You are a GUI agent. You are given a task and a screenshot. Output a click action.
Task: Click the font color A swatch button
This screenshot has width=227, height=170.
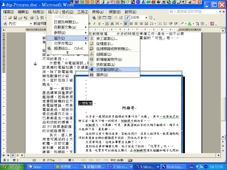click(190, 24)
